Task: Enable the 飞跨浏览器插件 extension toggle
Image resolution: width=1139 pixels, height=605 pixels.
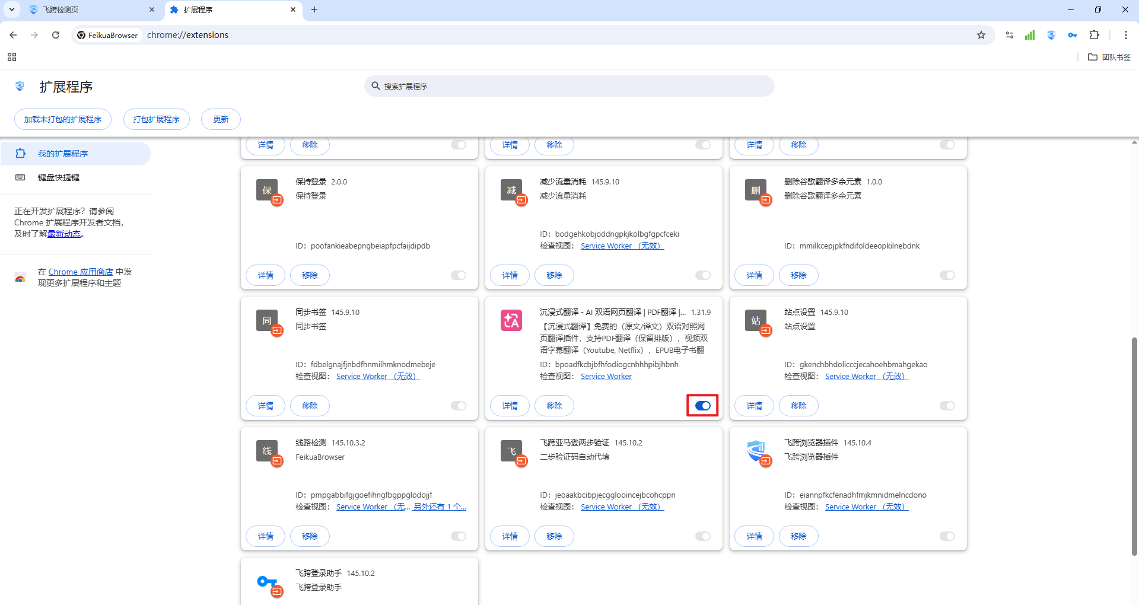Action: [x=947, y=536]
